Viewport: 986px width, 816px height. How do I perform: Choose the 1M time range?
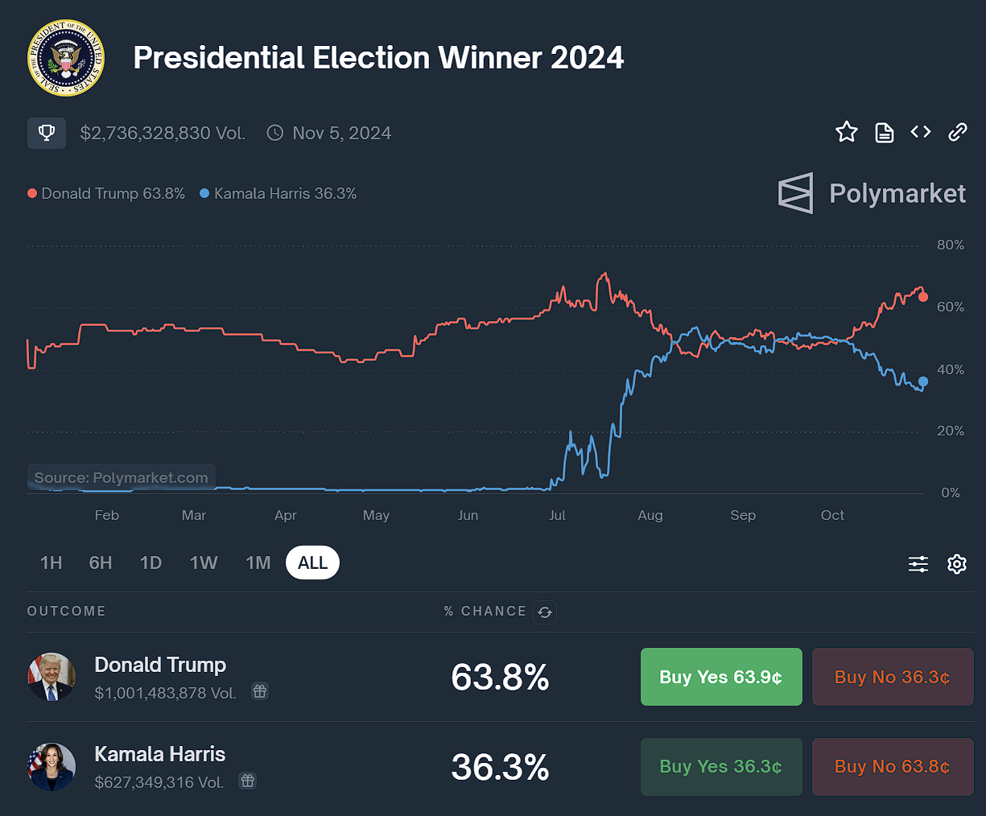tap(258, 563)
